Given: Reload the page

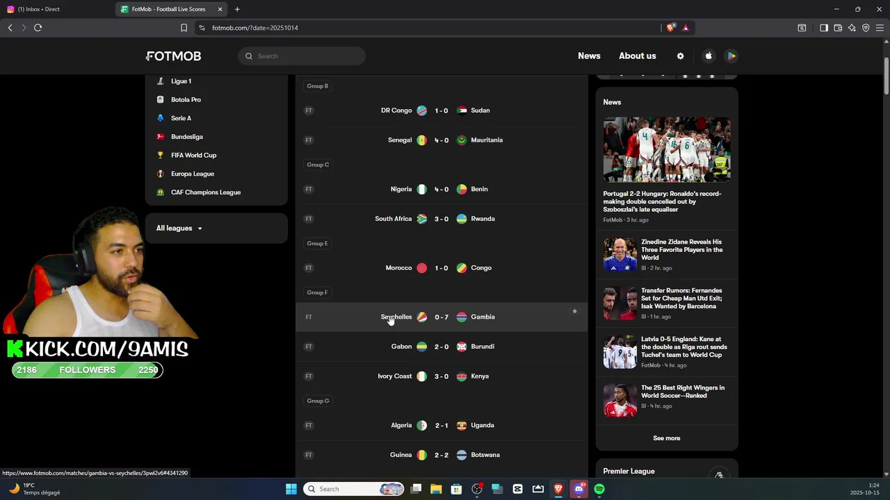Looking at the screenshot, I should pos(38,28).
